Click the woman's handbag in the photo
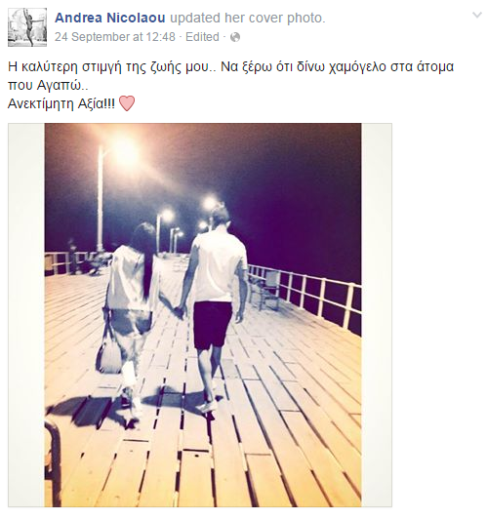Screen dimensions: 487x519 pos(108,356)
